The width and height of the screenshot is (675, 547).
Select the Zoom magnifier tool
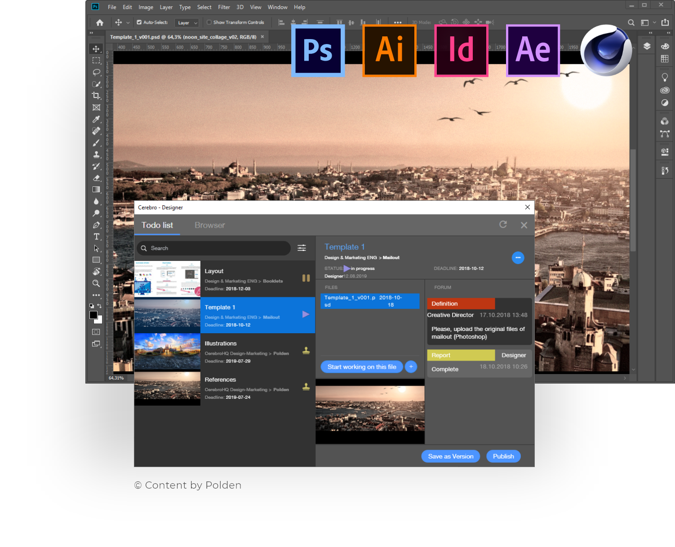click(x=96, y=283)
